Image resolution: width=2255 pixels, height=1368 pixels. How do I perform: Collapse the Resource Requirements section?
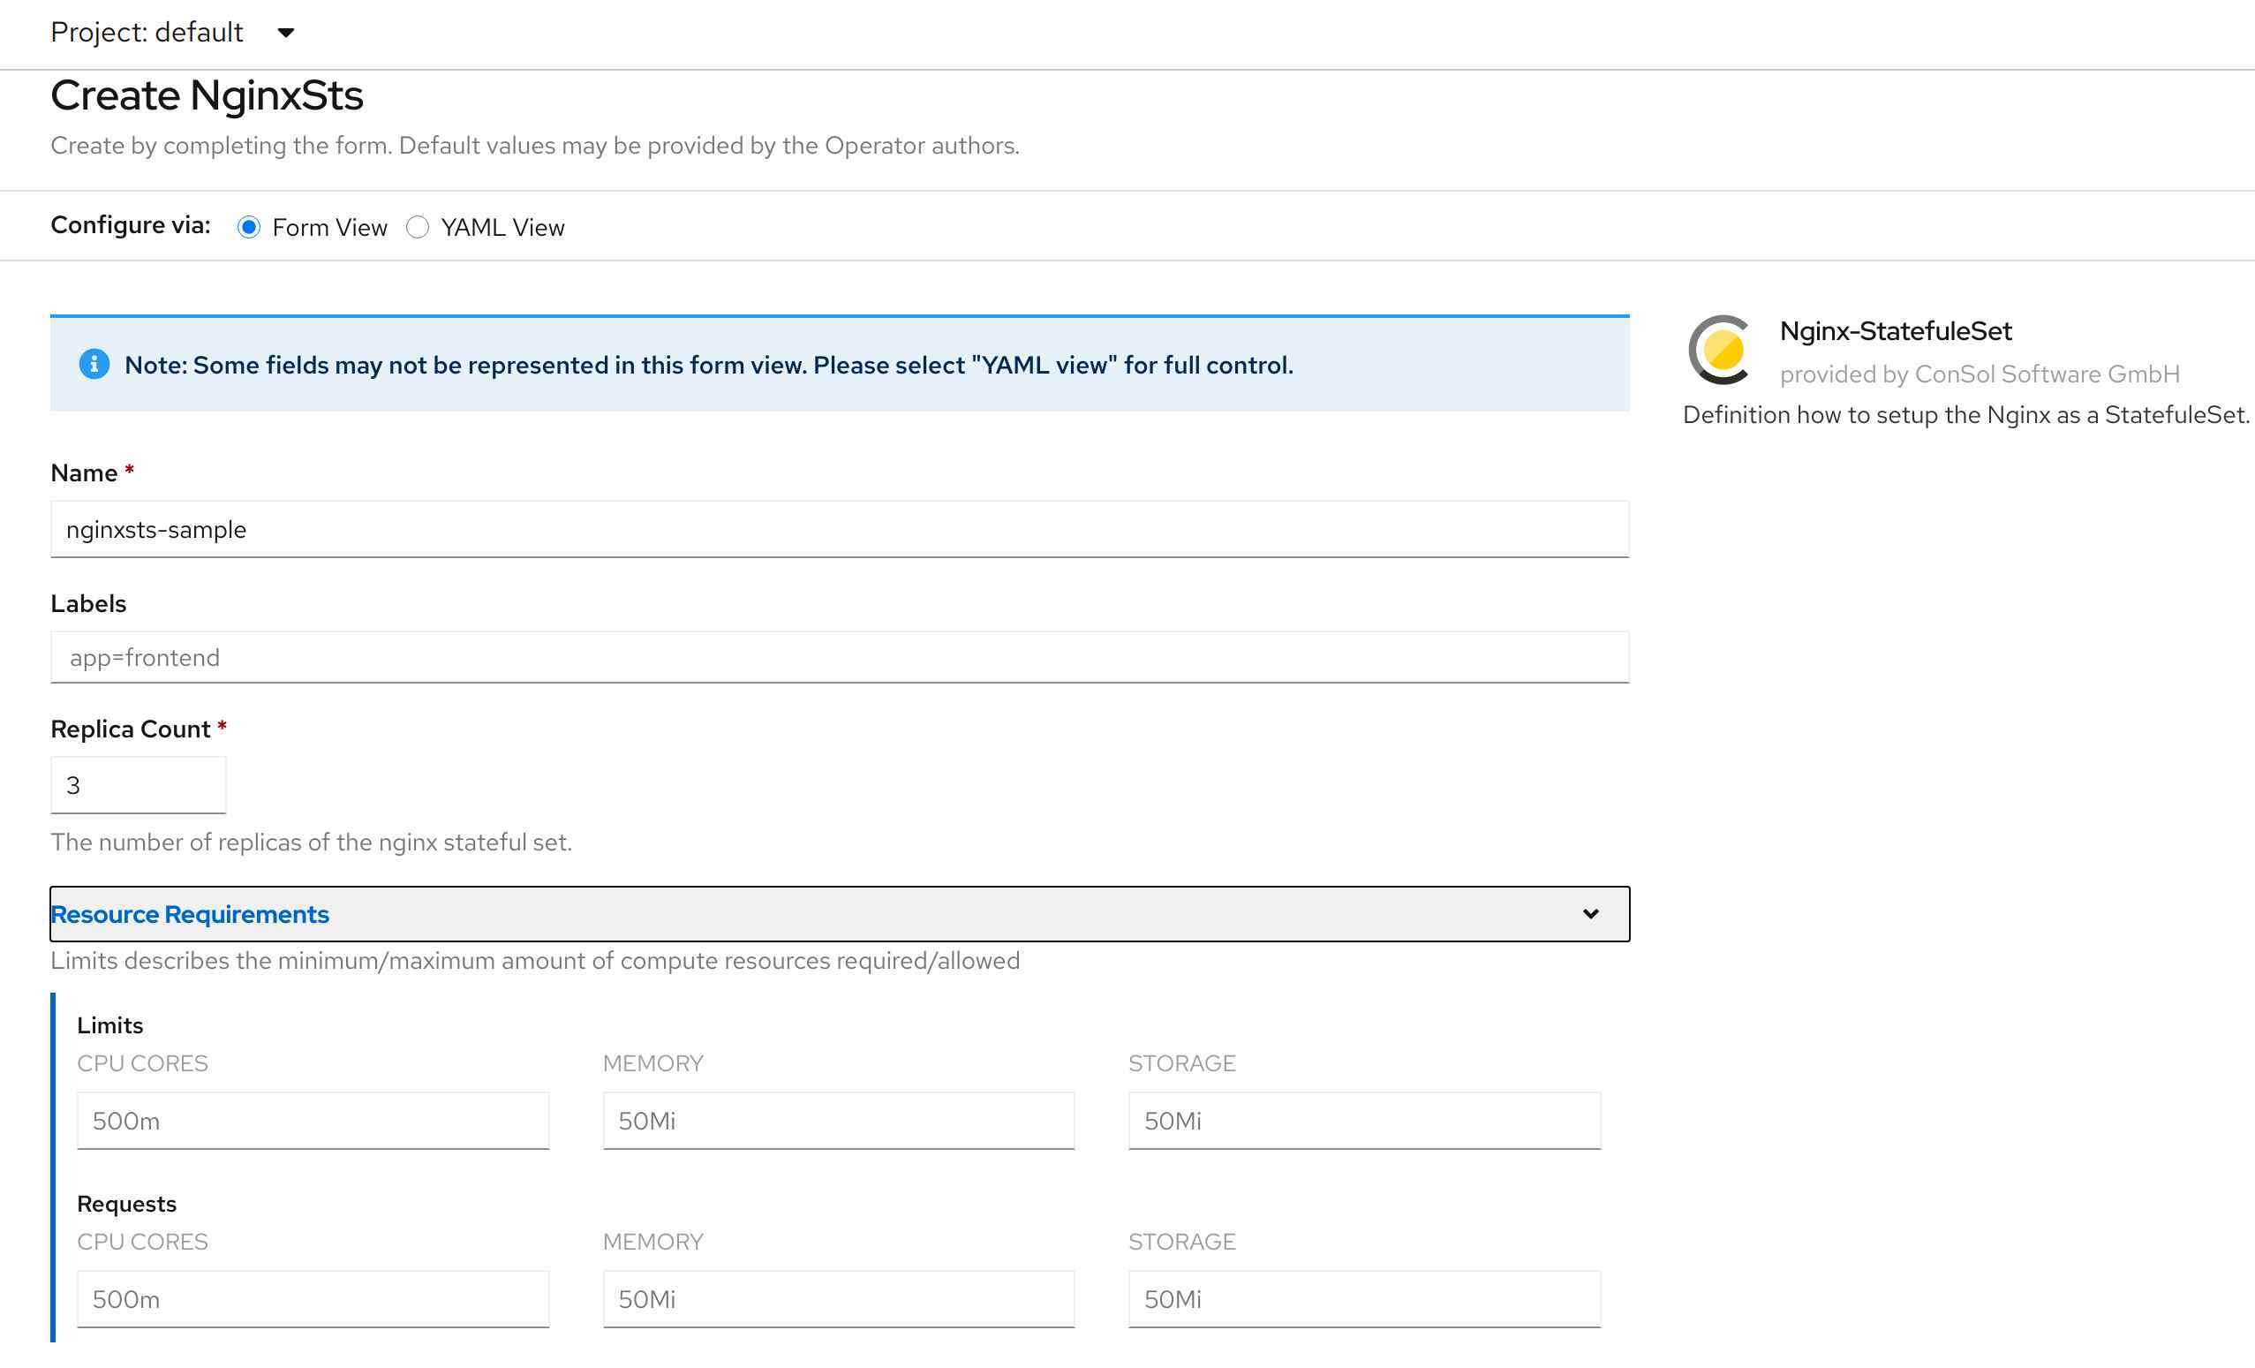click(838, 914)
